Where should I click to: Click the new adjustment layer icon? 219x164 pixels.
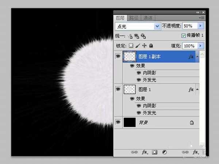tap(164, 152)
